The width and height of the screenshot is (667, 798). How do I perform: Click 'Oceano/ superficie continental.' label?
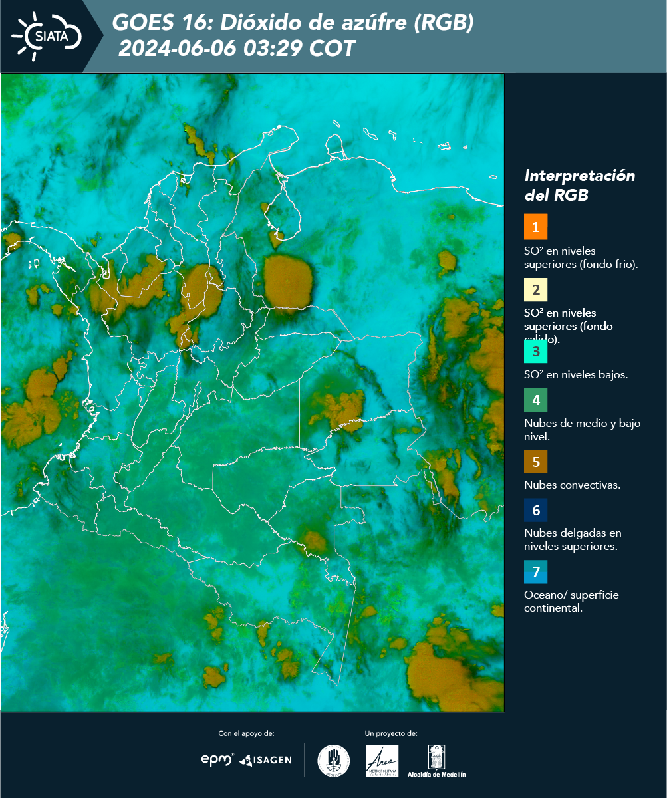[x=571, y=601]
